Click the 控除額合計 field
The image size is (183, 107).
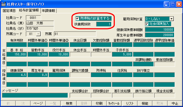(101, 95)
